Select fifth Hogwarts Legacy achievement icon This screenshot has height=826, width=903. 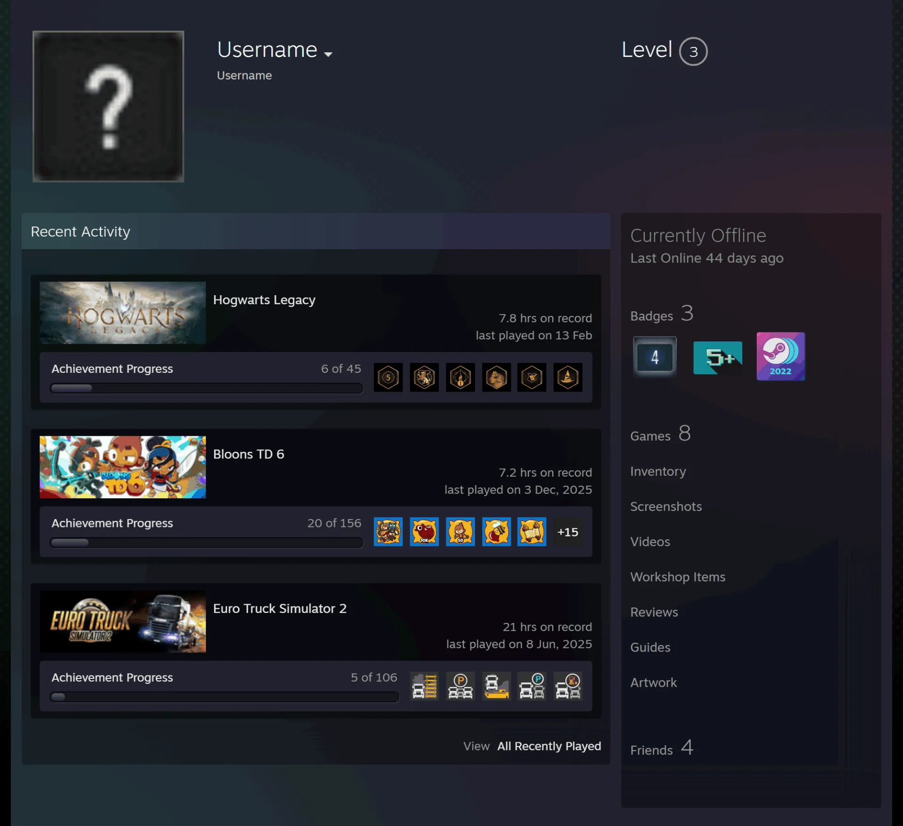pyautogui.click(x=532, y=377)
